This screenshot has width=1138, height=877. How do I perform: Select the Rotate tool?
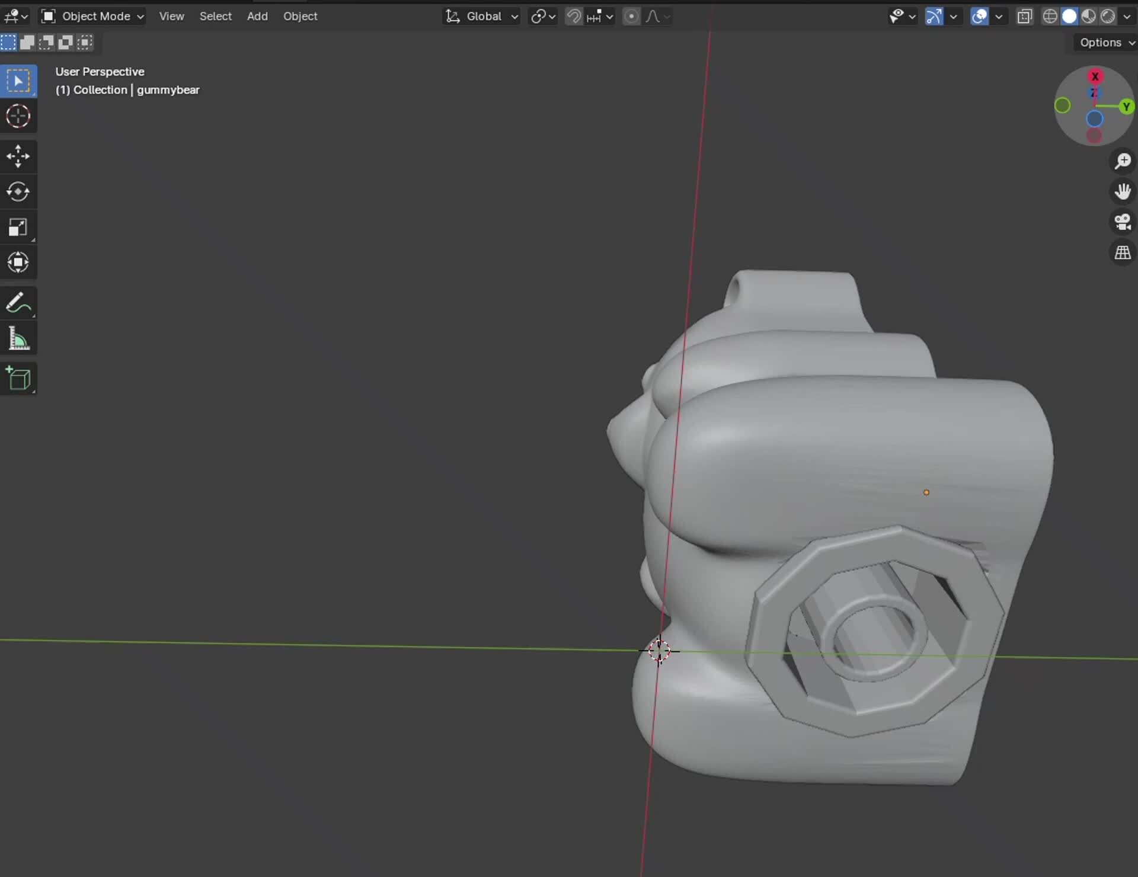point(18,191)
